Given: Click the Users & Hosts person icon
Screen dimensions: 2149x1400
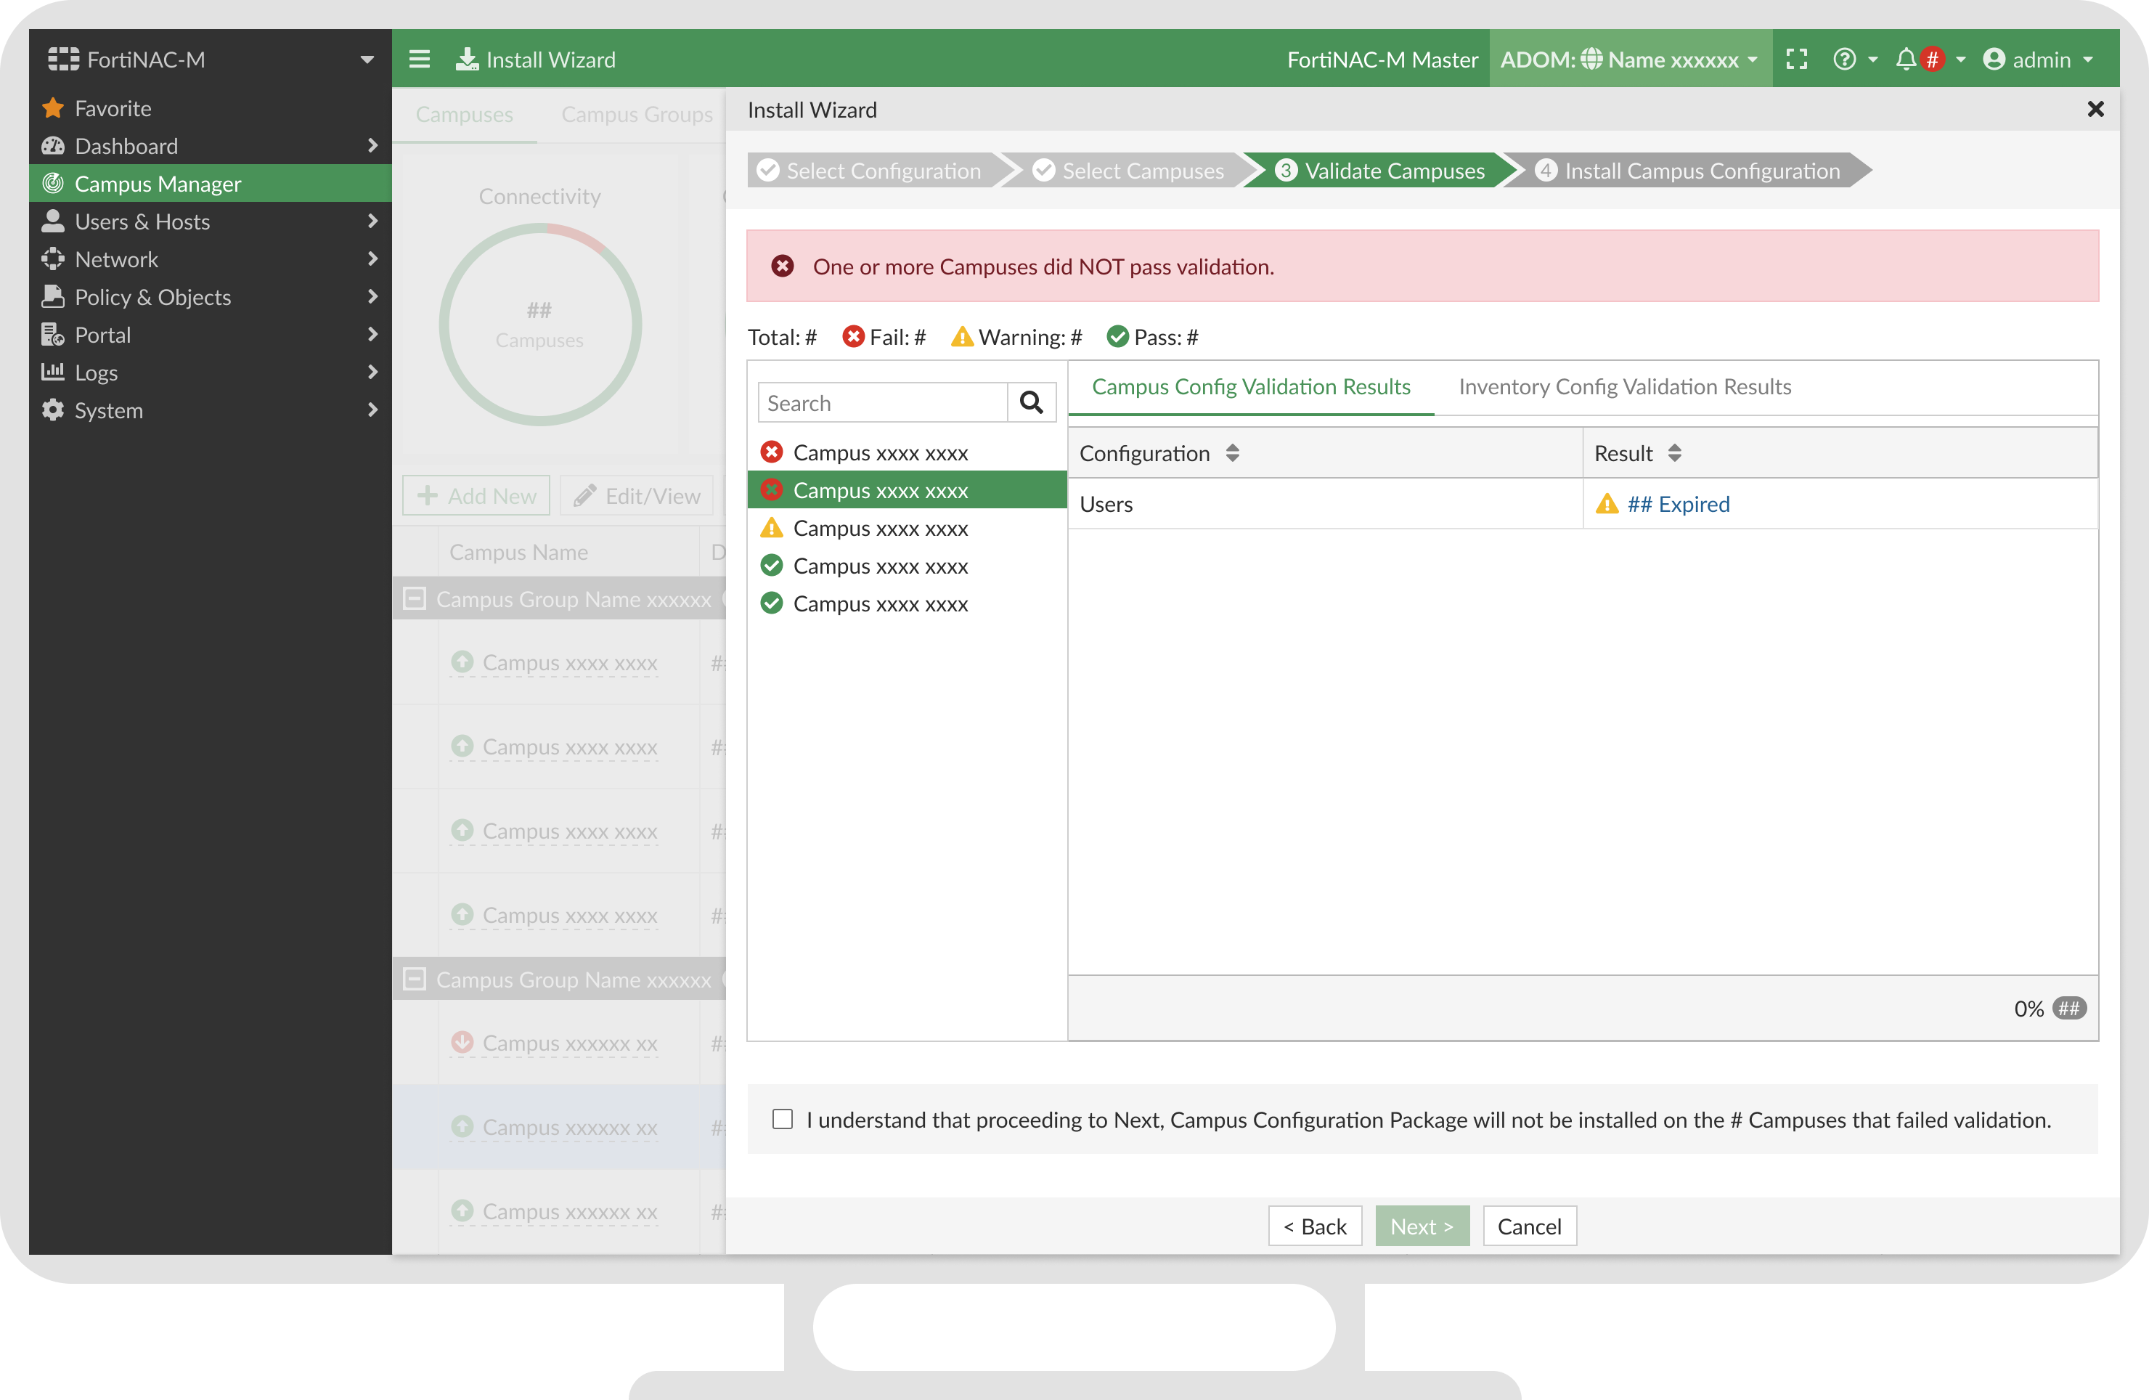Looking at the screenshot, I should tap(53, 221).
